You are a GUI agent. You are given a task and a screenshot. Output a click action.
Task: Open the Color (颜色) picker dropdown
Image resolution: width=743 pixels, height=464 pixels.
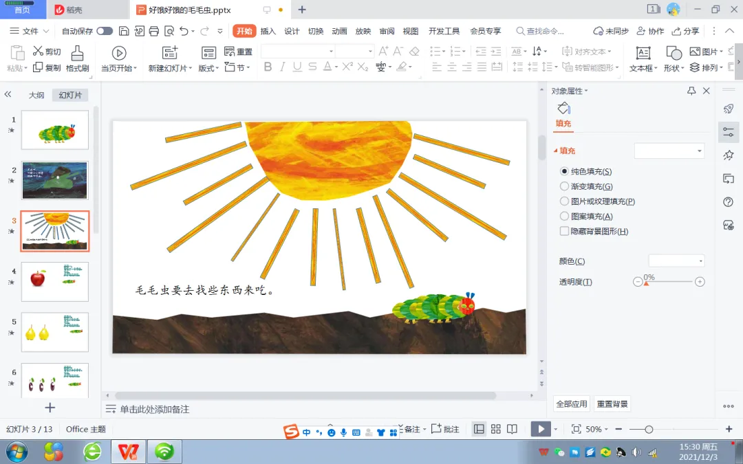pyautogui.click(x=676, y=261)
